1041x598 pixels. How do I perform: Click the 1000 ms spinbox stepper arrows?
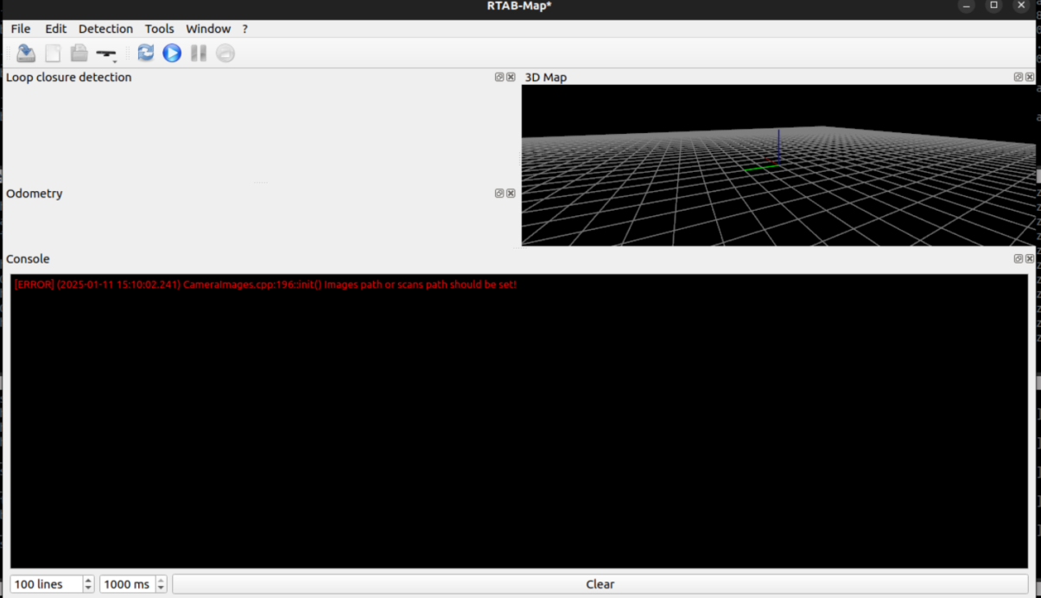[160, 584]
